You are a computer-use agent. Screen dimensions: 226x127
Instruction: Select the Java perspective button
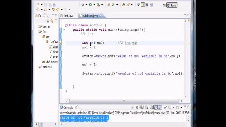click(172, 5)
